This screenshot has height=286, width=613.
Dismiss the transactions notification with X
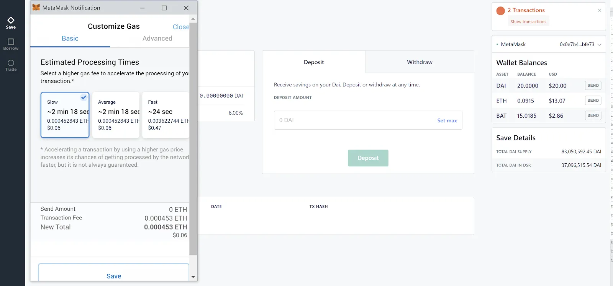599,10
